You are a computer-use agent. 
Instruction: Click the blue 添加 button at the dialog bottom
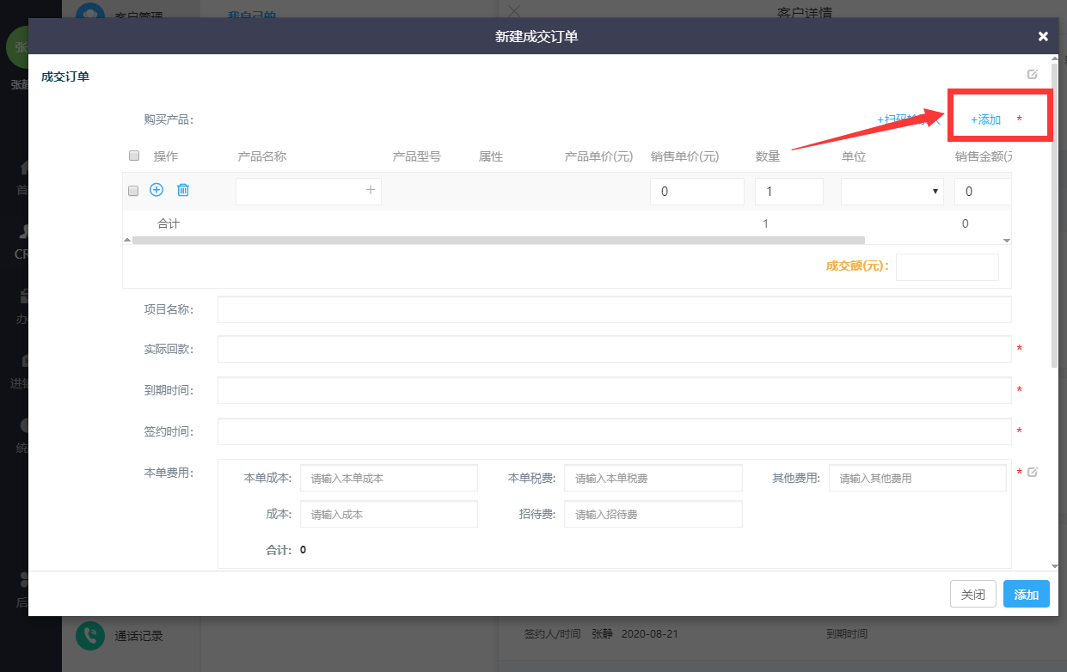1027,595
